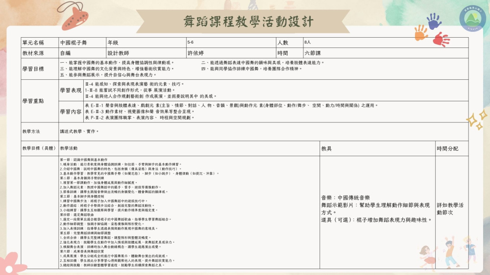Select the 時間 label cell

point(290,53)
